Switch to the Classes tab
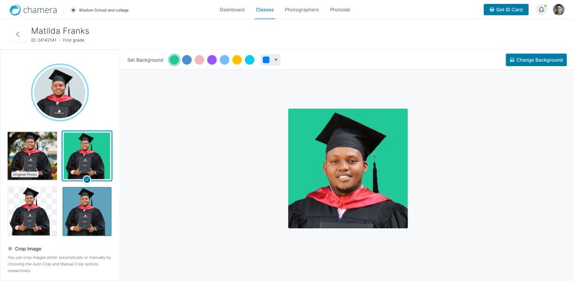 (265, 10)
